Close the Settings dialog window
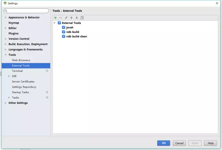Screen dimensions: 222x150 [x=217, y=3]
